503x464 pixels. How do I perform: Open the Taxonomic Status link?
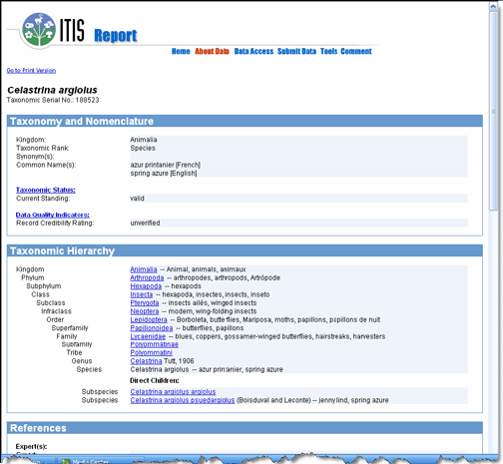(x=46, y=190)
